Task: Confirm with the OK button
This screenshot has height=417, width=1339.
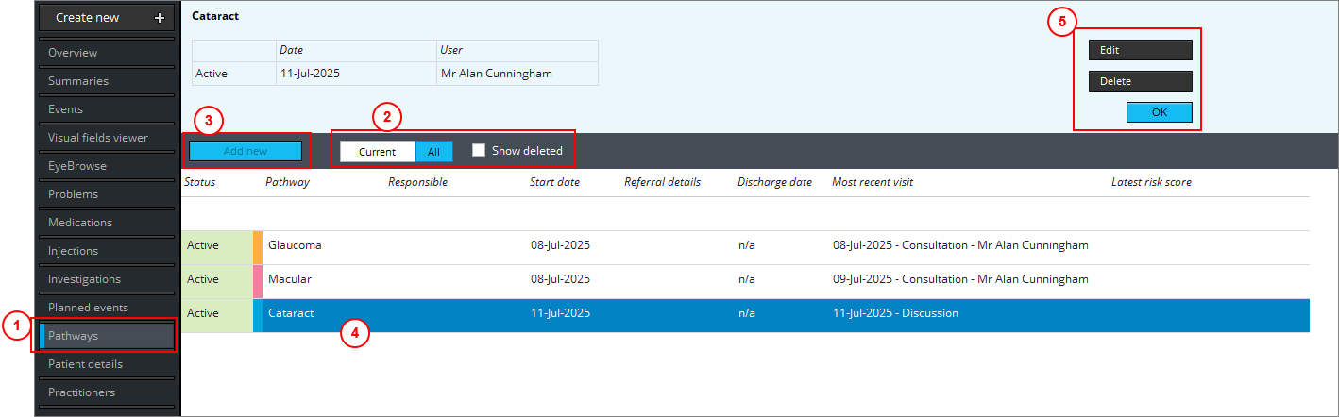Action: [x=1159, y=112]
